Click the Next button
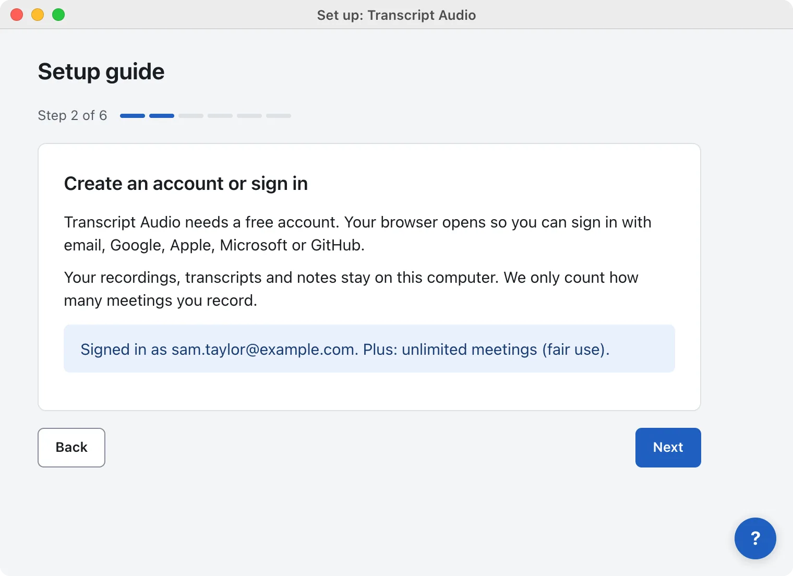The height and width of the screenshot is (576, 793). (668, 447)
